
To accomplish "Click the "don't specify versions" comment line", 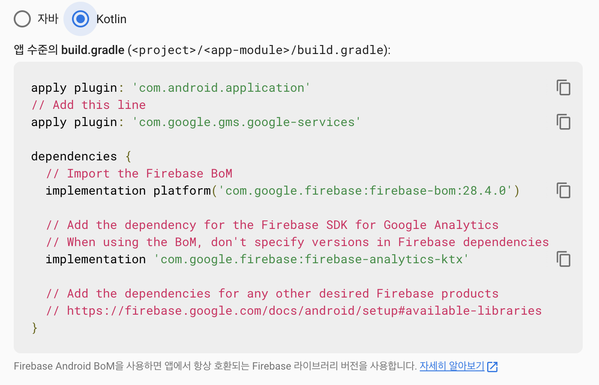I will pyautogui.click(x=297, y=242).
